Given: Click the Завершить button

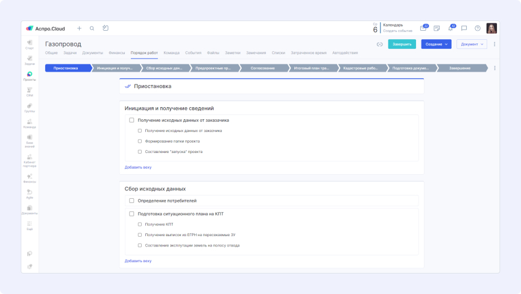Looking at the screenshot, I should [402, 44].
